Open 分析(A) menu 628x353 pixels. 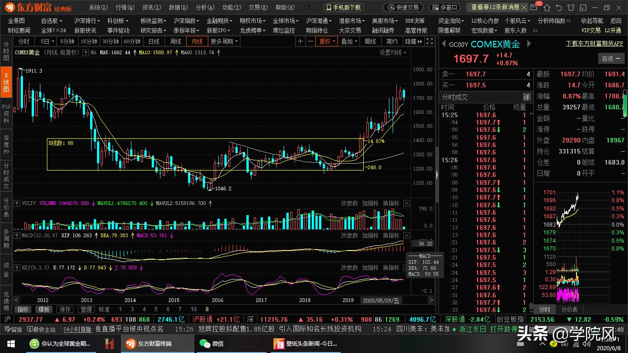[x=205, y=7]
